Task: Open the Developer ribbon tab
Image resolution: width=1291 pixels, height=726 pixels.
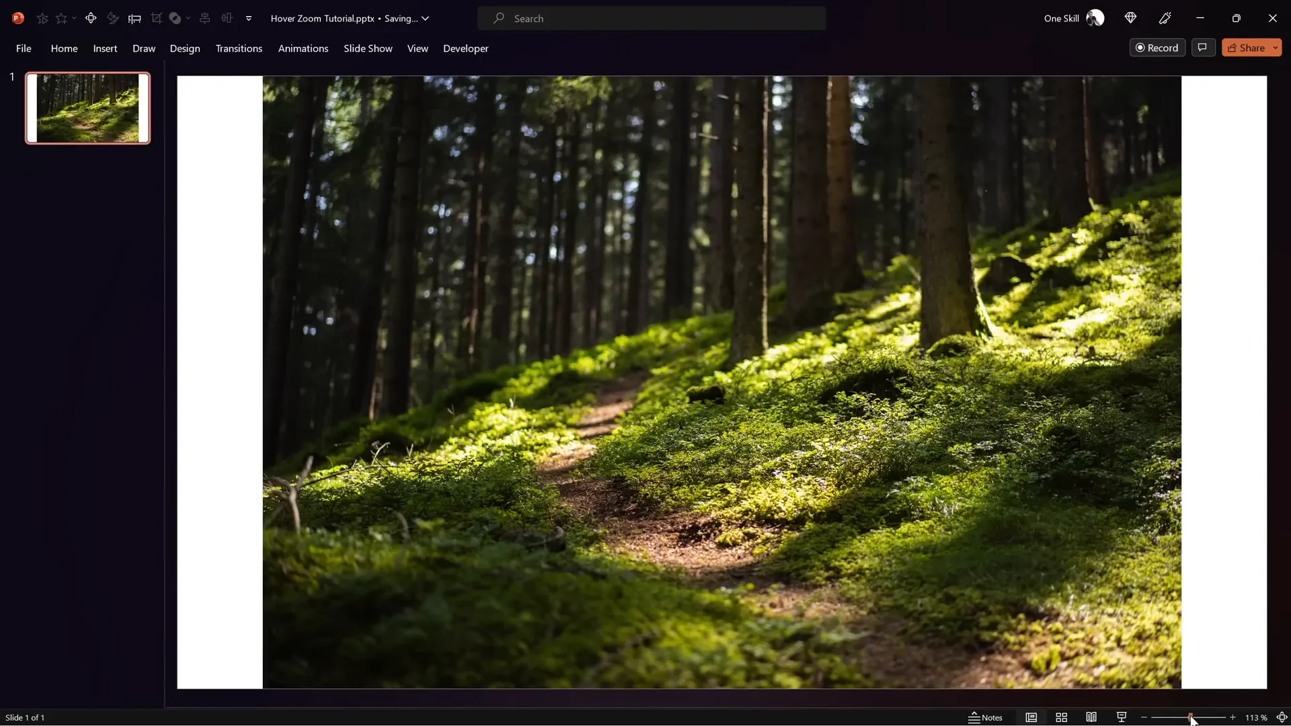Action: 465,48
